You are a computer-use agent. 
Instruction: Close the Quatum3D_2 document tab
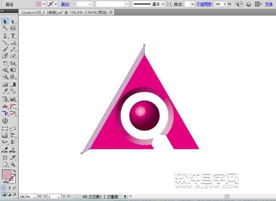click(x=111, y=12)
